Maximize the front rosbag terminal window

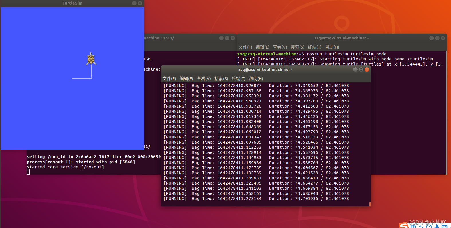(361, 70)
